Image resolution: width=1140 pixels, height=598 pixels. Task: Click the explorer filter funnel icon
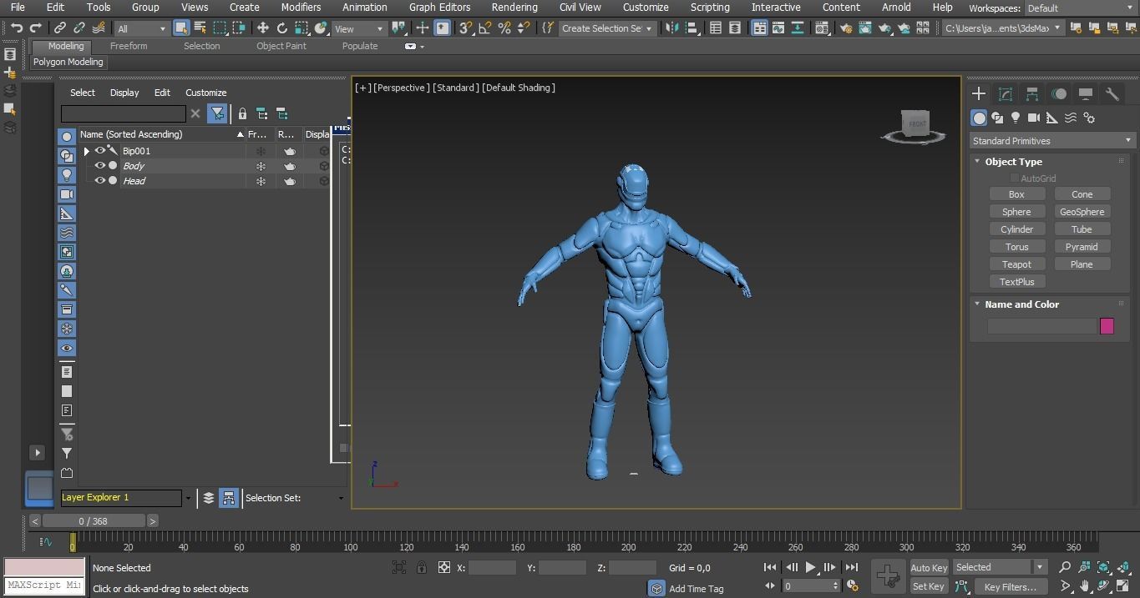click(217, 113)
